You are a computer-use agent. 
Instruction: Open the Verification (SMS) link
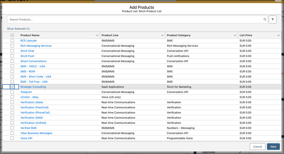tap(32, 118)
